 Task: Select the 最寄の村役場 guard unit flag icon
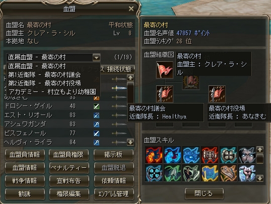pyautogui.click(x=217, y=94)
